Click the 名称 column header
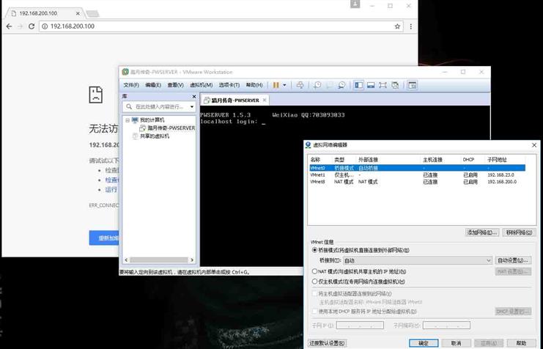543x349 pixels. (315, 160)
